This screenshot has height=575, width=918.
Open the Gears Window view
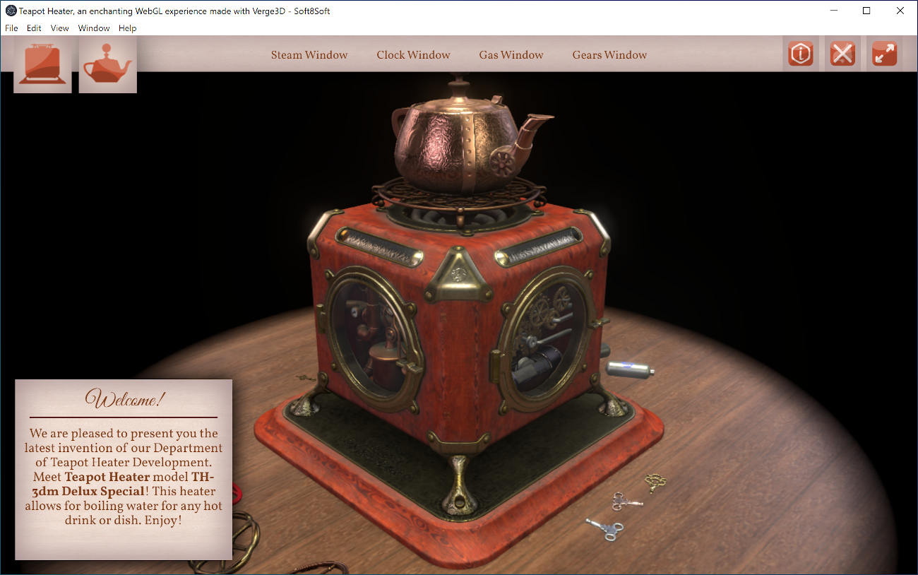609,55
